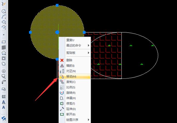Pick the Helix spring tool
177x123 pixels.
click(x=4, y=47)
